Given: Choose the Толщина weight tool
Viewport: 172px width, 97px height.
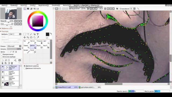Looking at the screenshot, I should click(x=40, y=42).
